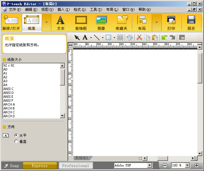204x171 pixels.
Task: Switch to Express mode
Action: (40, 166)
